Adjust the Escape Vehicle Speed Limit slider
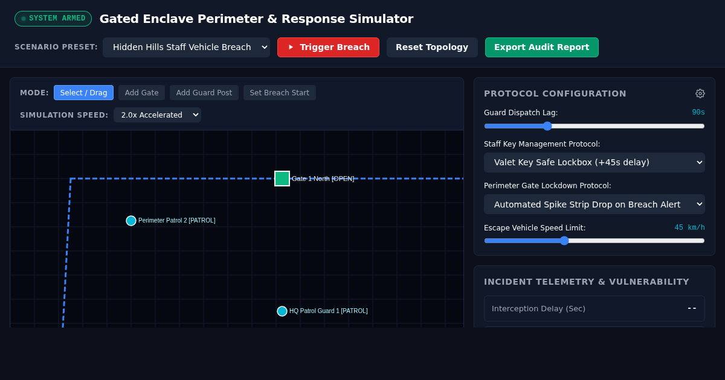The width and height of the screenshot is (725, 380). tap(594, 241)
